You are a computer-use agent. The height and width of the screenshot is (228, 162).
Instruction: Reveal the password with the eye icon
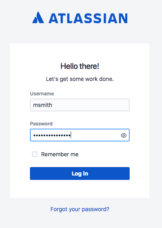pyautogui.click(x=123, y=135)
